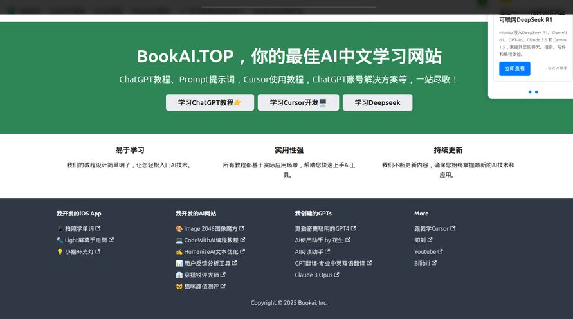Click the bar chart icon of 用户反馈分析工具
Image resolution: width=573 pixels, height=319 pixels.
click(179, 263)
